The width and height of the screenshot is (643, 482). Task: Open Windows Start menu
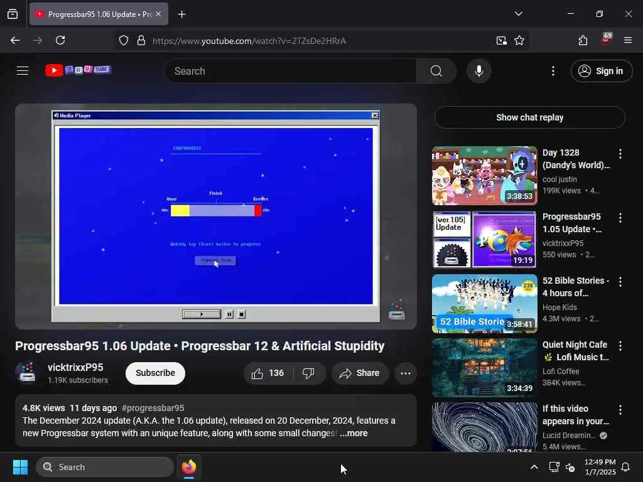pyautogui.click(x=20, y=467)
